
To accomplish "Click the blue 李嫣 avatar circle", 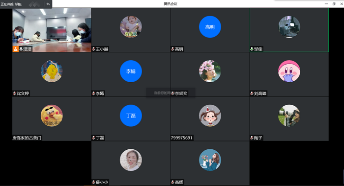I will coord(131,71).
